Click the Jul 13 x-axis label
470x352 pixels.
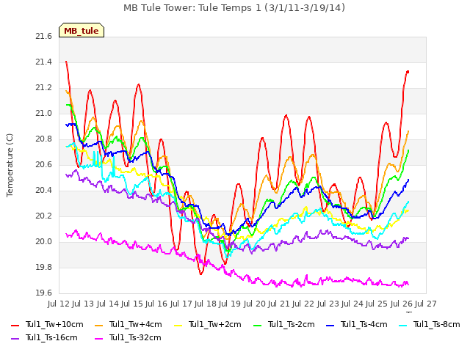tap(83, 304)
